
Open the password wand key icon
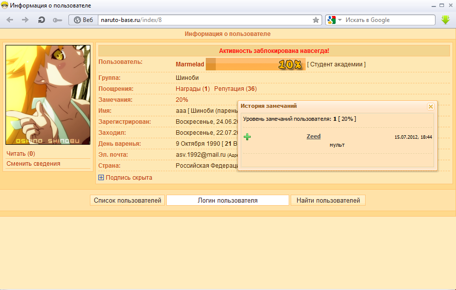pyautogui.click(x=57, y=20)
